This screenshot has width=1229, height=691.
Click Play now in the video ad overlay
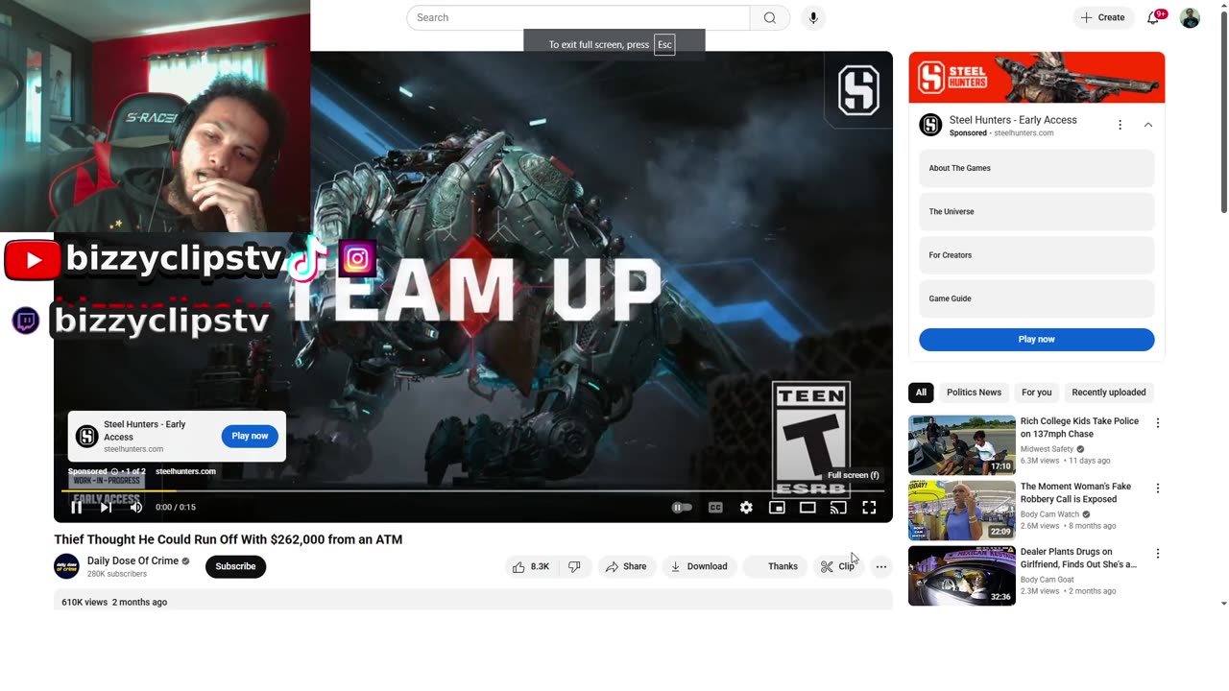(x=250, y=436)
